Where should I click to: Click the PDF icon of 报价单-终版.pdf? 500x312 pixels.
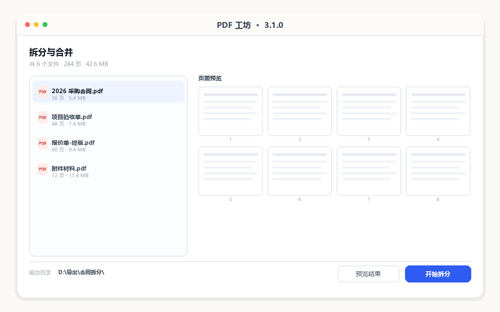click(x=42, y=143)
